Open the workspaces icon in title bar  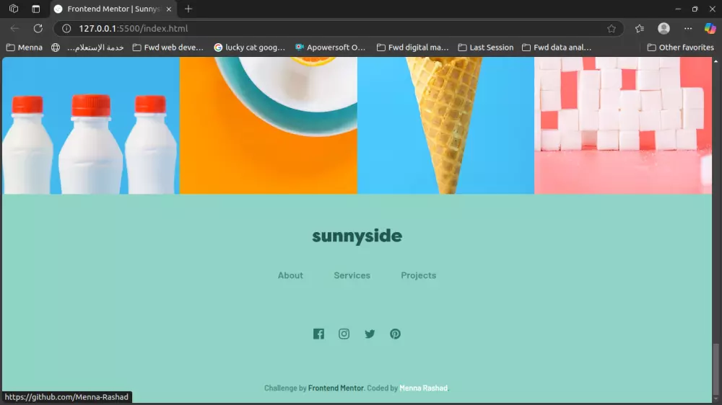(x=14, y=9)
